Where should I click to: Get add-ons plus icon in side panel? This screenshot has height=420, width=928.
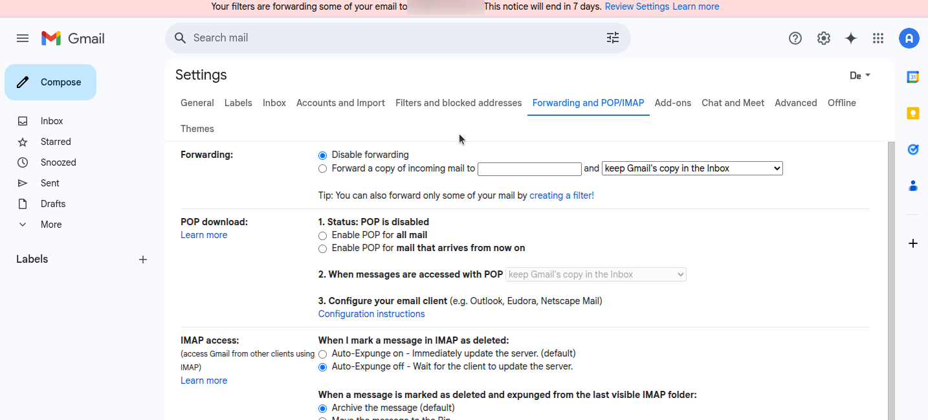[x=913, y=243]
